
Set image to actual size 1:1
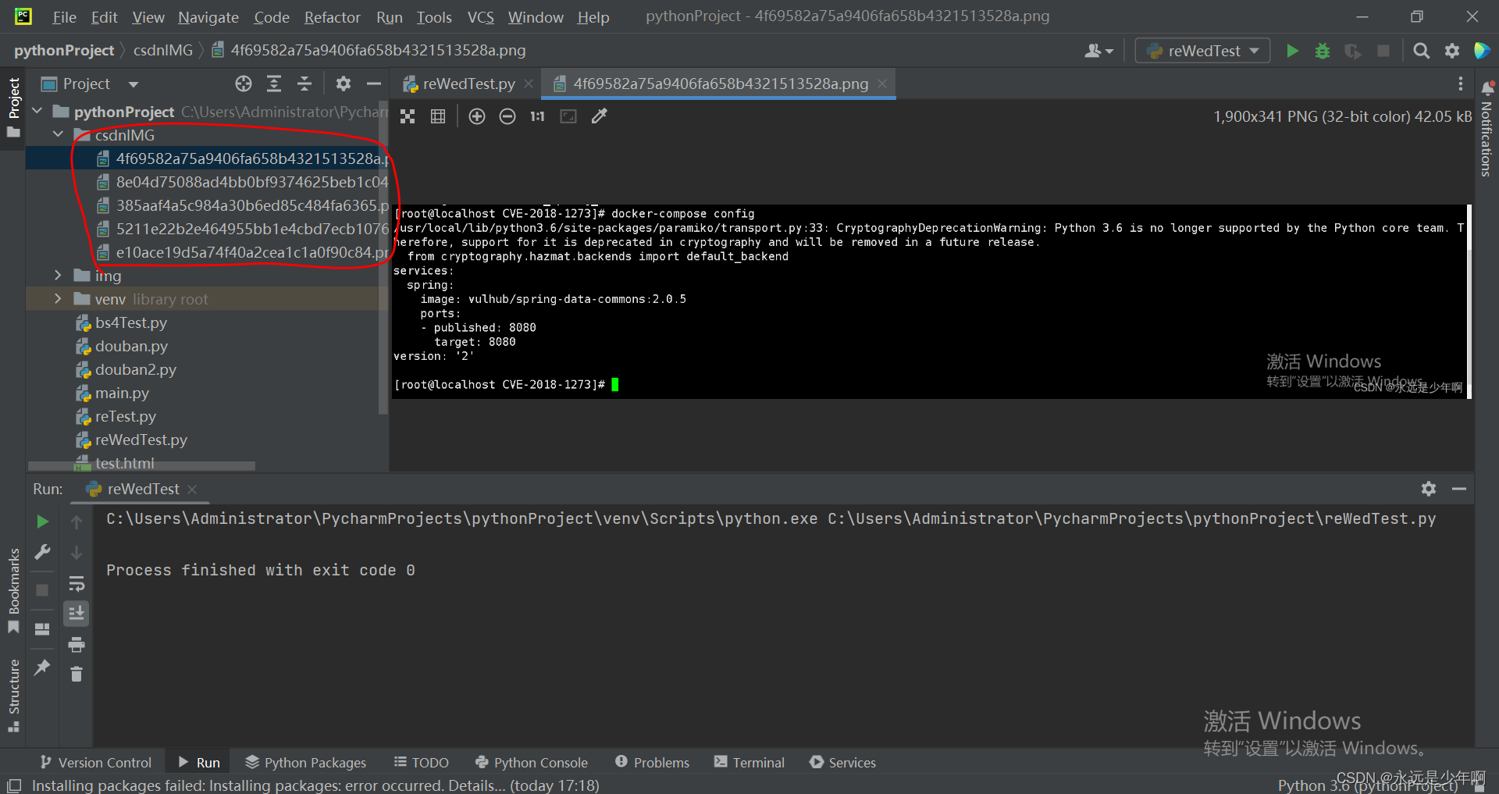coord(537,116)
